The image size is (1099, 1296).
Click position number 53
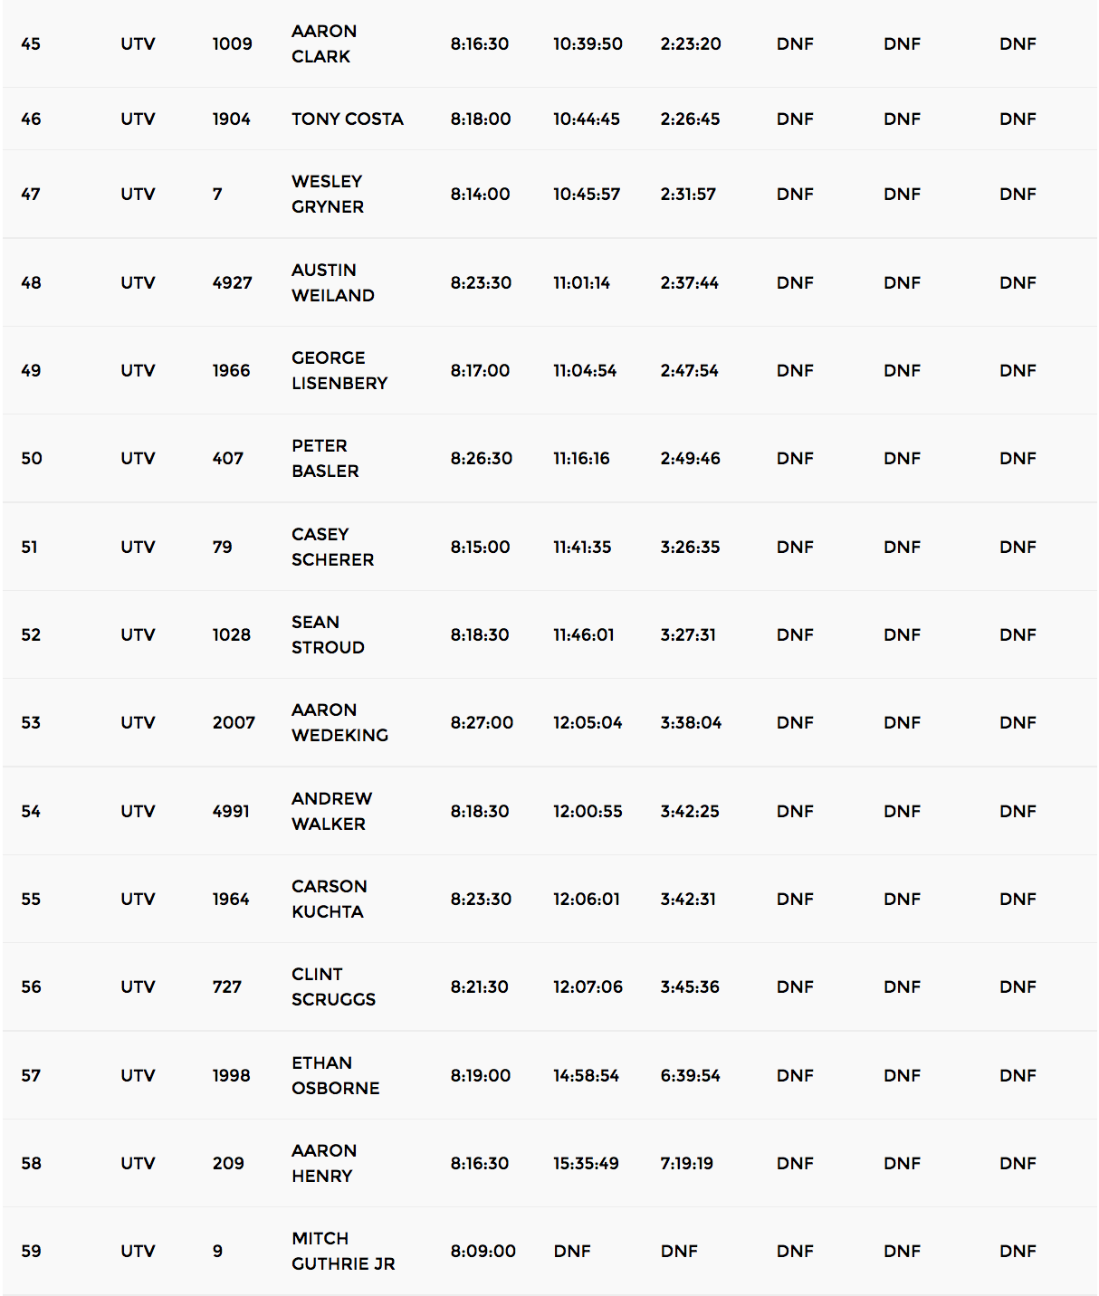(31, 722)
